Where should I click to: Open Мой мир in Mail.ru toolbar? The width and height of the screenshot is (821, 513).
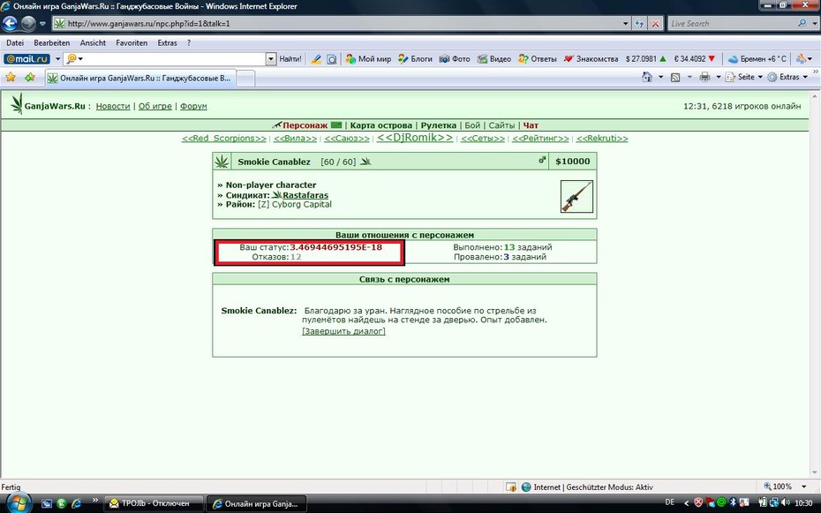click(368, 59)
